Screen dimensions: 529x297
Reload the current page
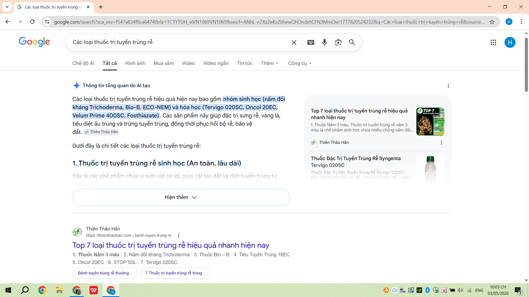(x=33, y=22)
